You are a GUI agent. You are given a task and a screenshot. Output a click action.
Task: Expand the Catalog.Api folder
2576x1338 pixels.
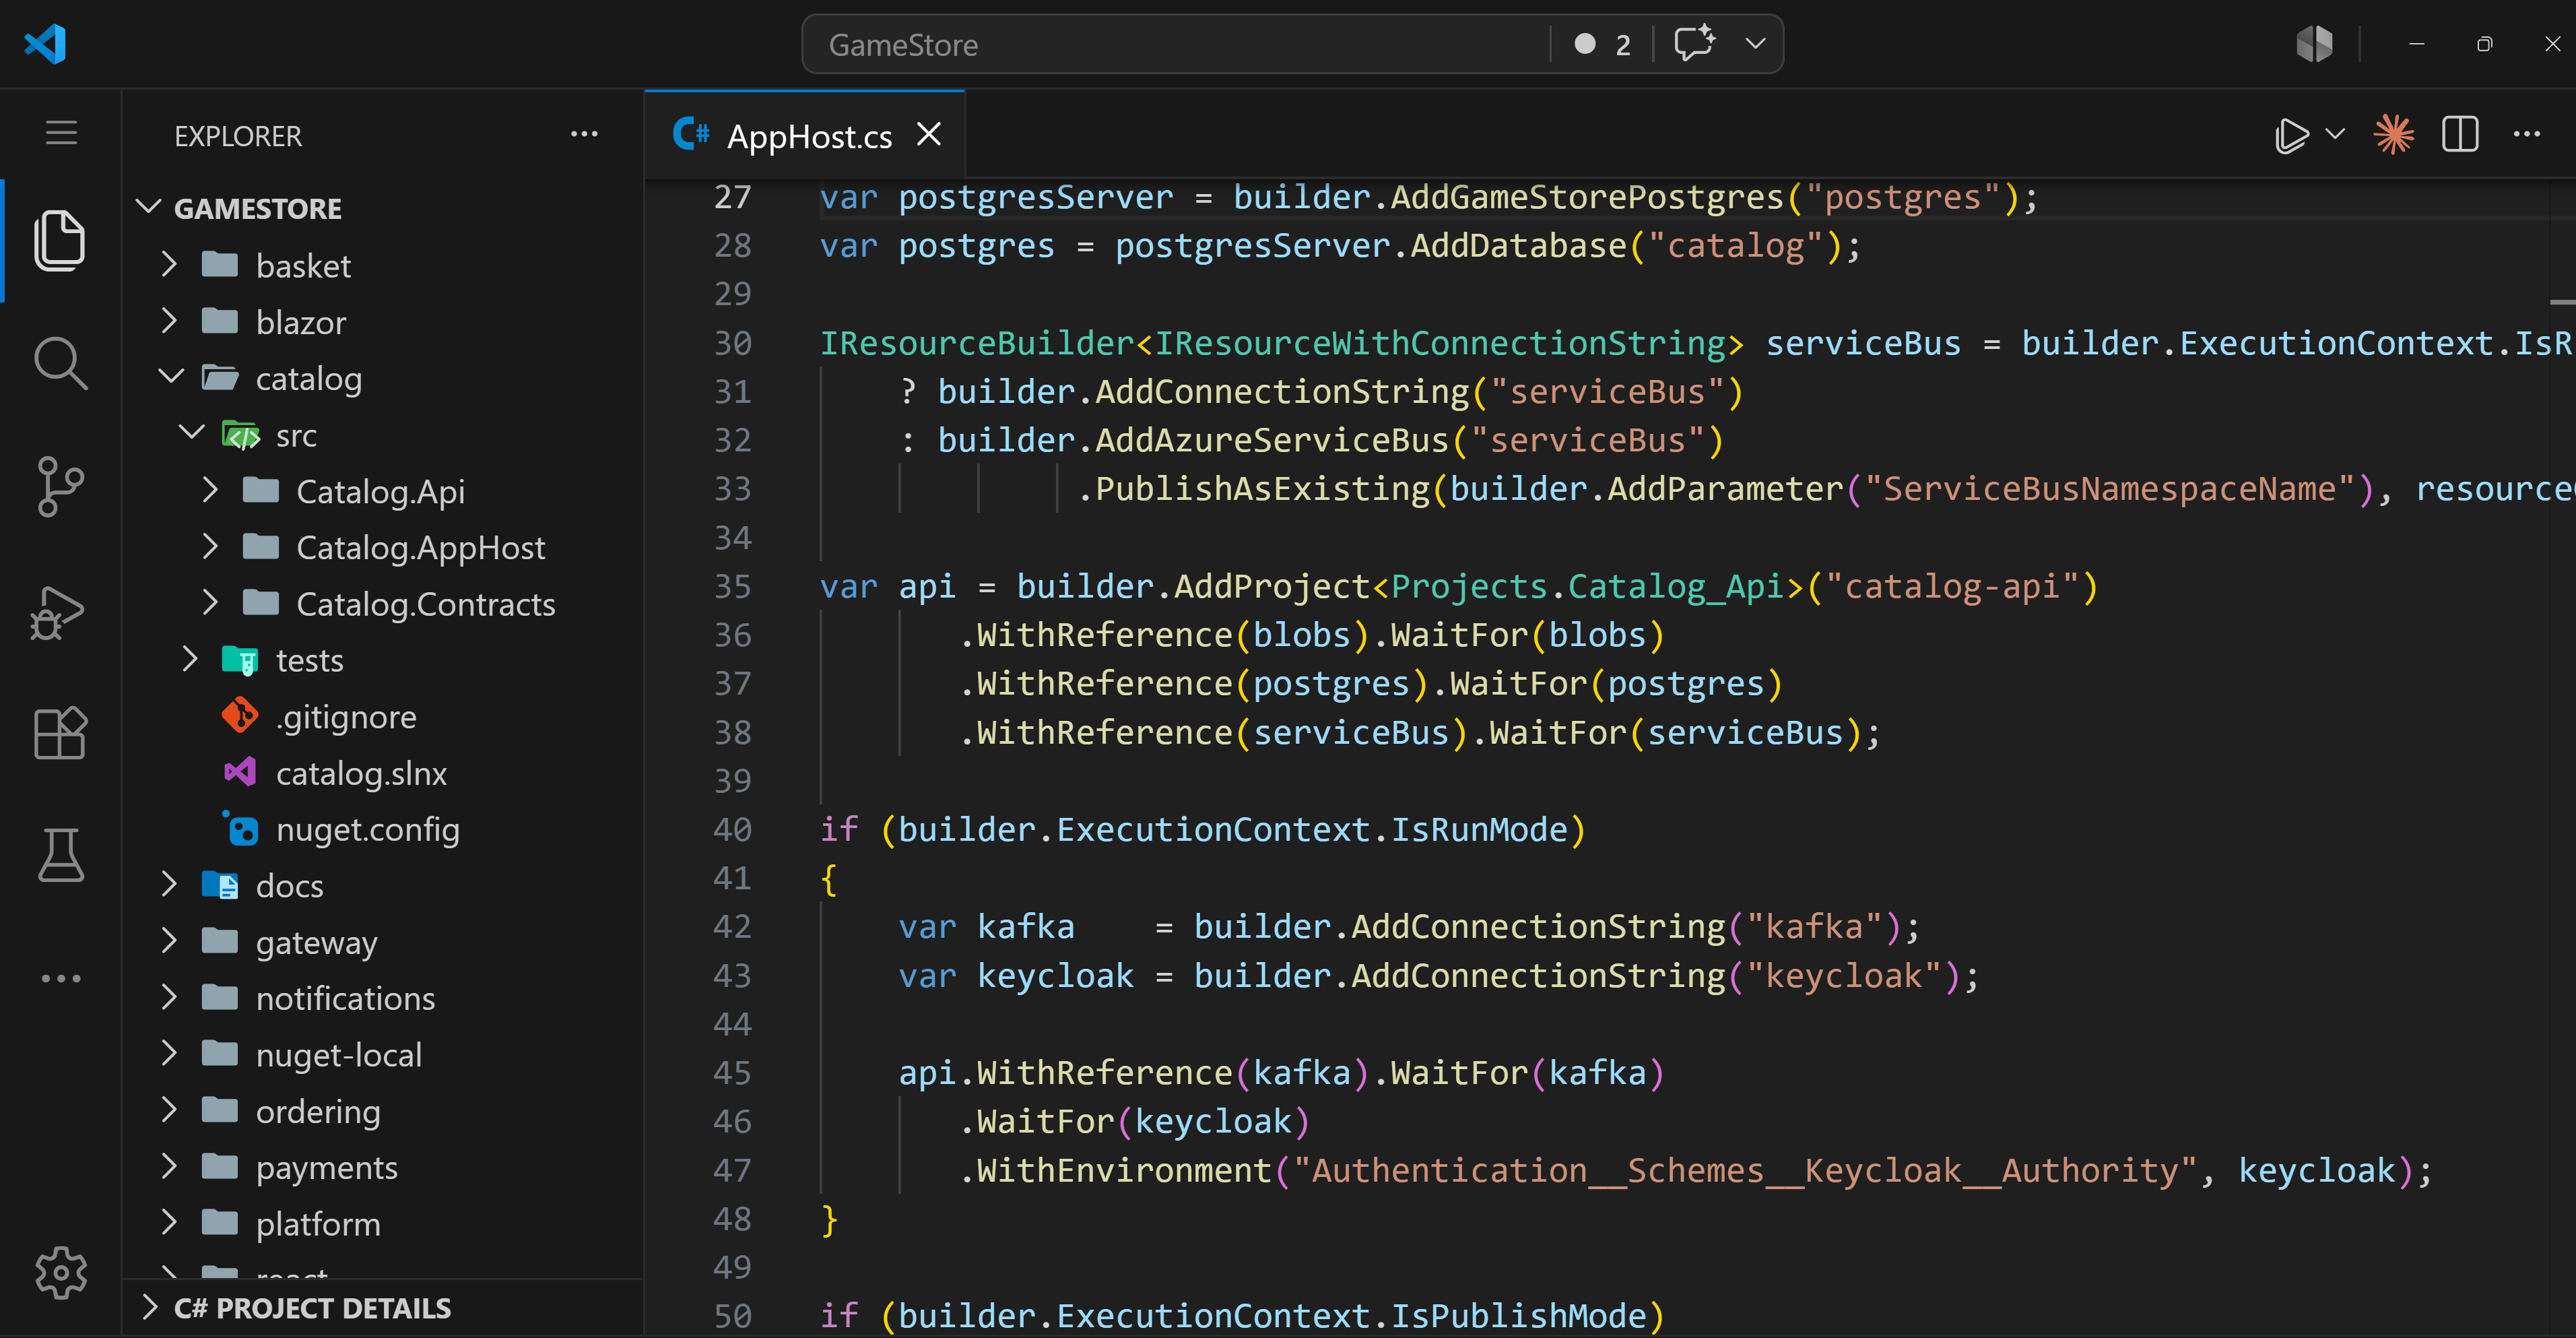(382, 491)
